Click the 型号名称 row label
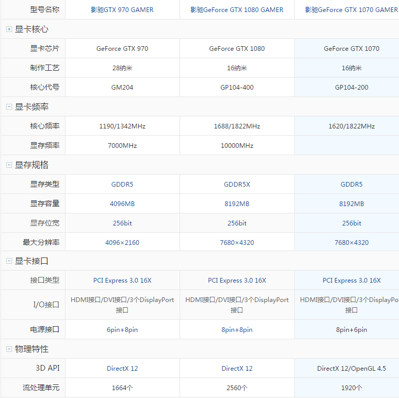Screen dimensions: 399x398 click(45, 9)
